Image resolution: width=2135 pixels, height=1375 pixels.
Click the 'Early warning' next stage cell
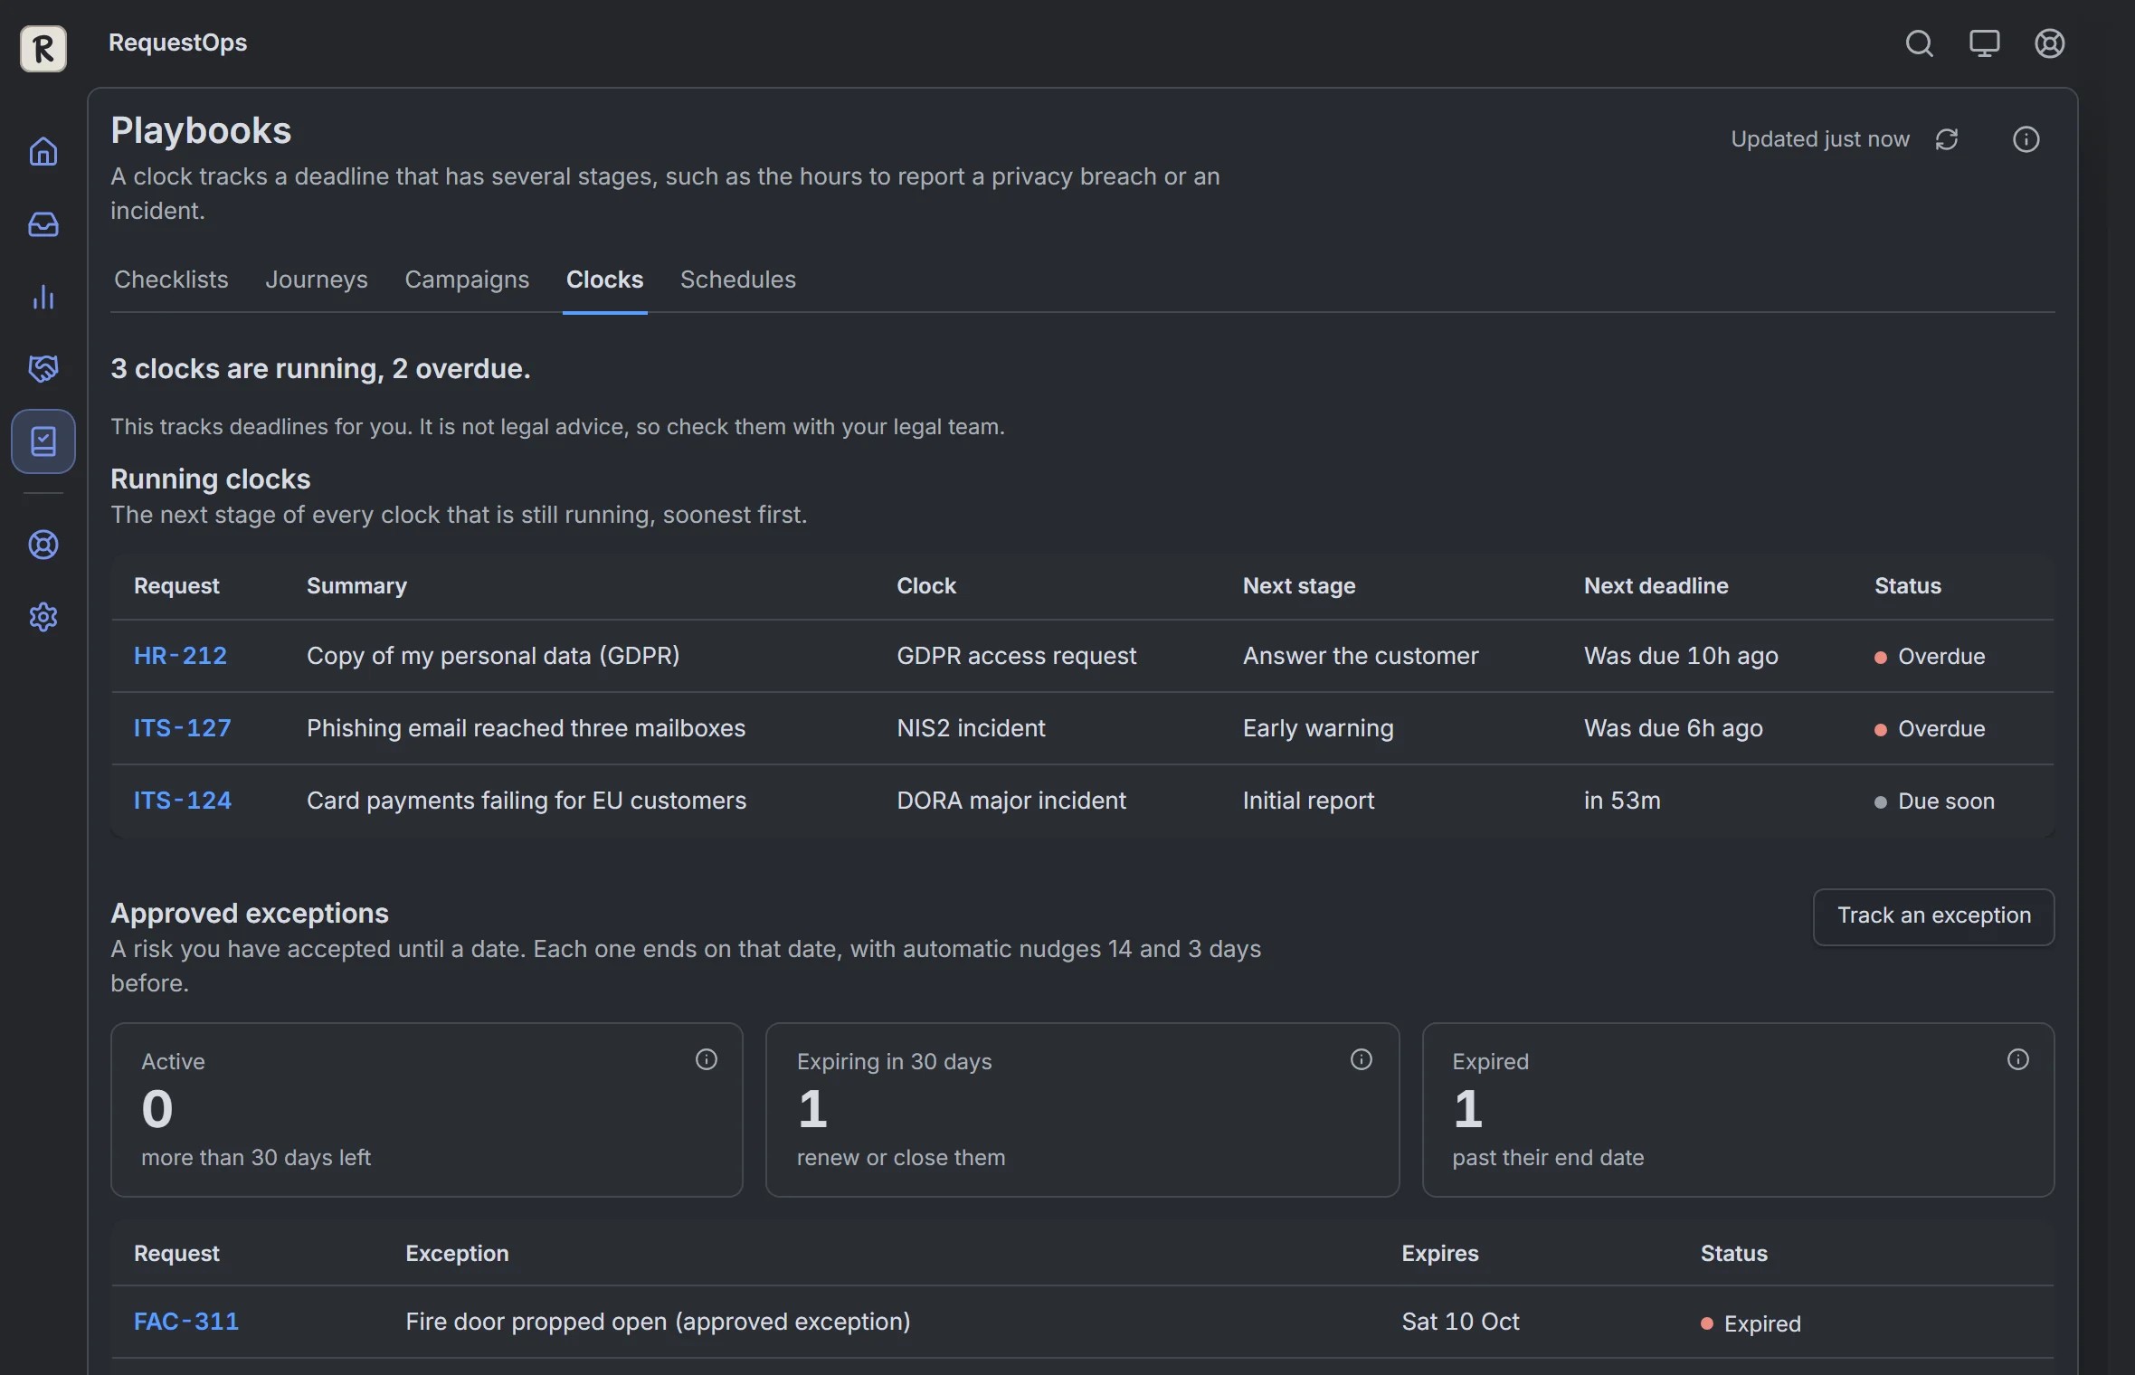coord(1318,728)
